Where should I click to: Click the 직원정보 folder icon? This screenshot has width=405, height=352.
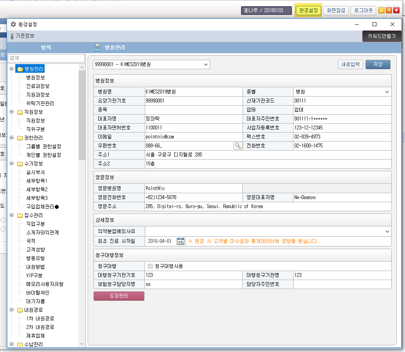click(20, 112)
